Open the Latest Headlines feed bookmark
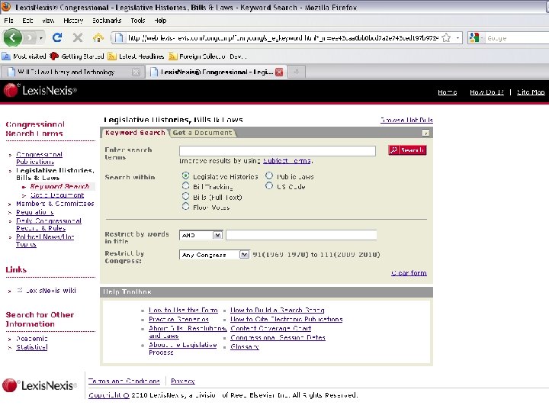Screen dimensions: 549x412 coord(136,56)
